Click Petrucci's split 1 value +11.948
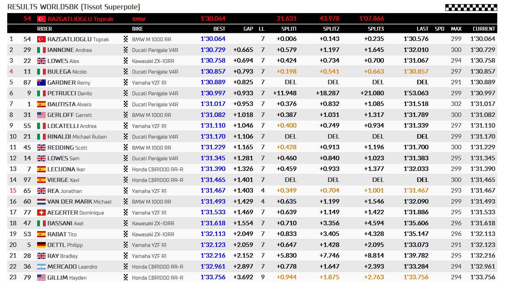The image size is (511, 282). coord(285,93)
